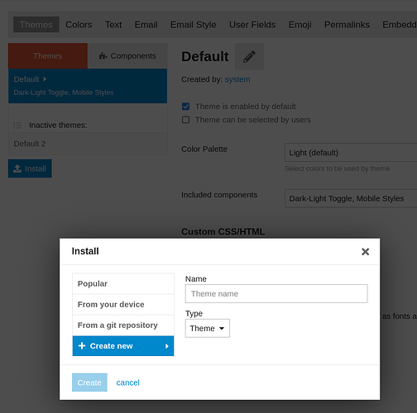Toggle Theme is enabled by default checkbox
The image size is (417, 413).
pyautogui.click(x=185, y=107)
